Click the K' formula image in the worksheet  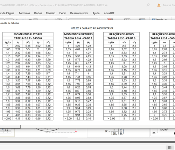coord(114,132)
